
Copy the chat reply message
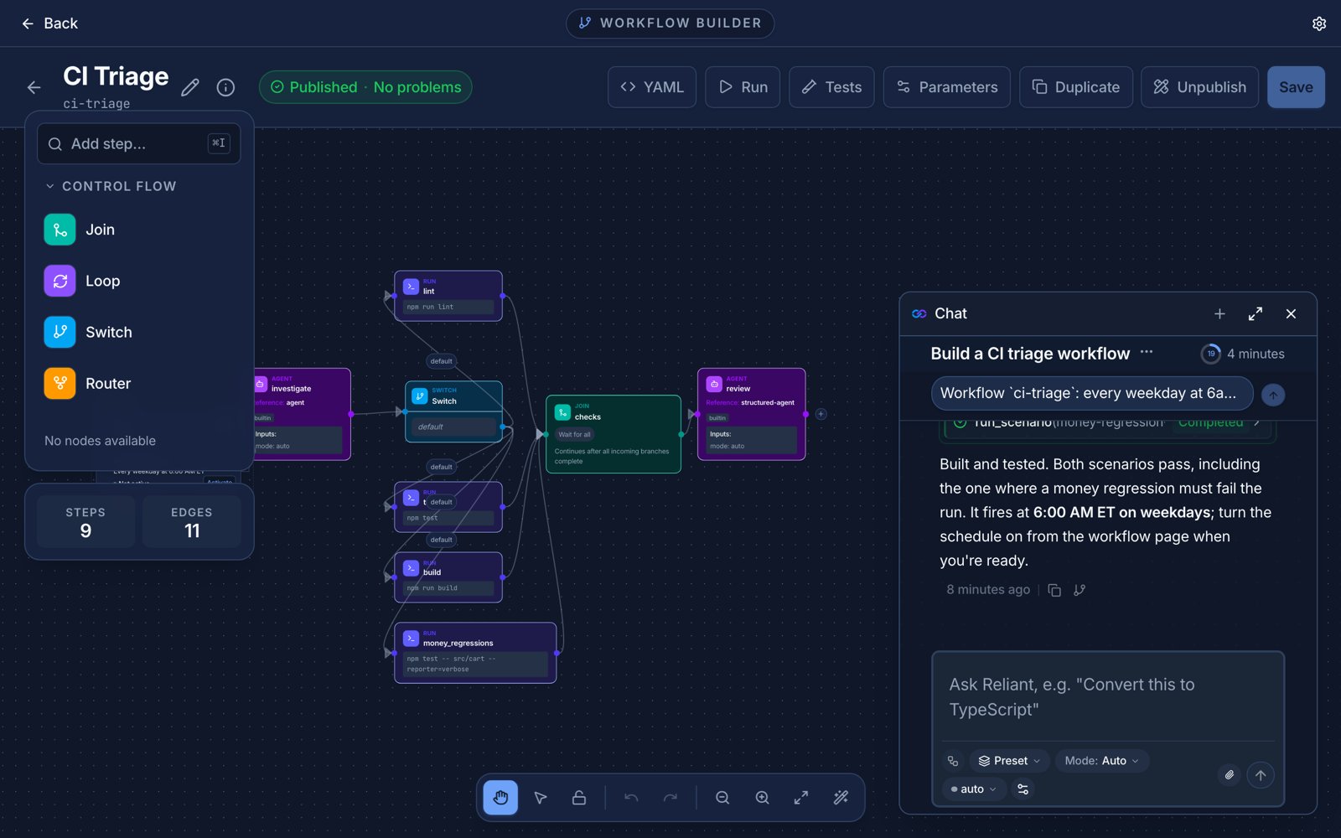[1054, 590]
